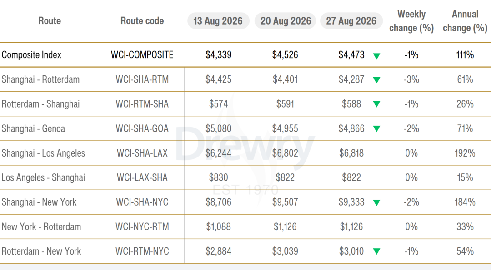Click the Rotterdam - New York green down arrow

pos(376,251)
